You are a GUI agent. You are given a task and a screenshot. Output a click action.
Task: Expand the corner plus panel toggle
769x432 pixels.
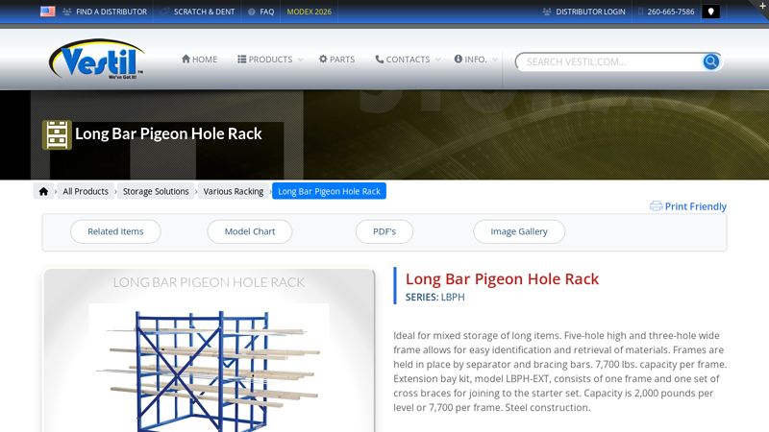[x=762, y=6]
